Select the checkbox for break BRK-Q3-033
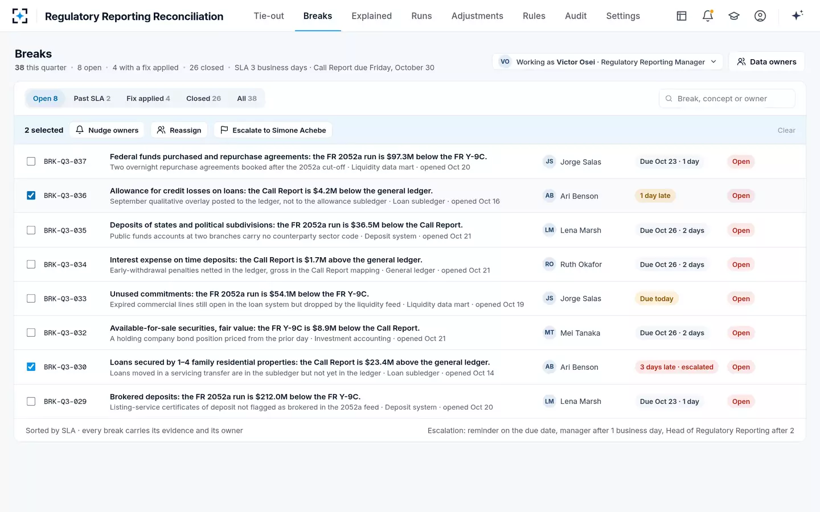Image resolution: width=820 pixels, height=512 pixels. pos(31,299)
